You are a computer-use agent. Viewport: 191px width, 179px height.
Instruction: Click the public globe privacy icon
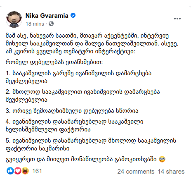51,24
